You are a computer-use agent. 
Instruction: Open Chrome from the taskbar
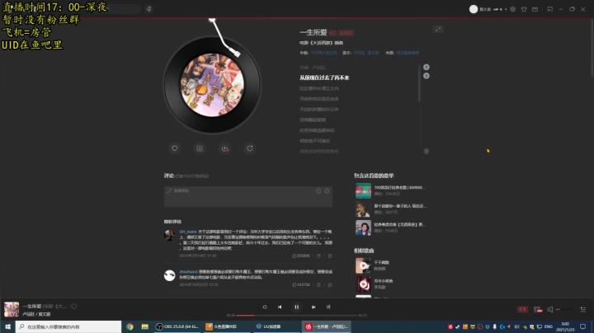click(130, 326)
